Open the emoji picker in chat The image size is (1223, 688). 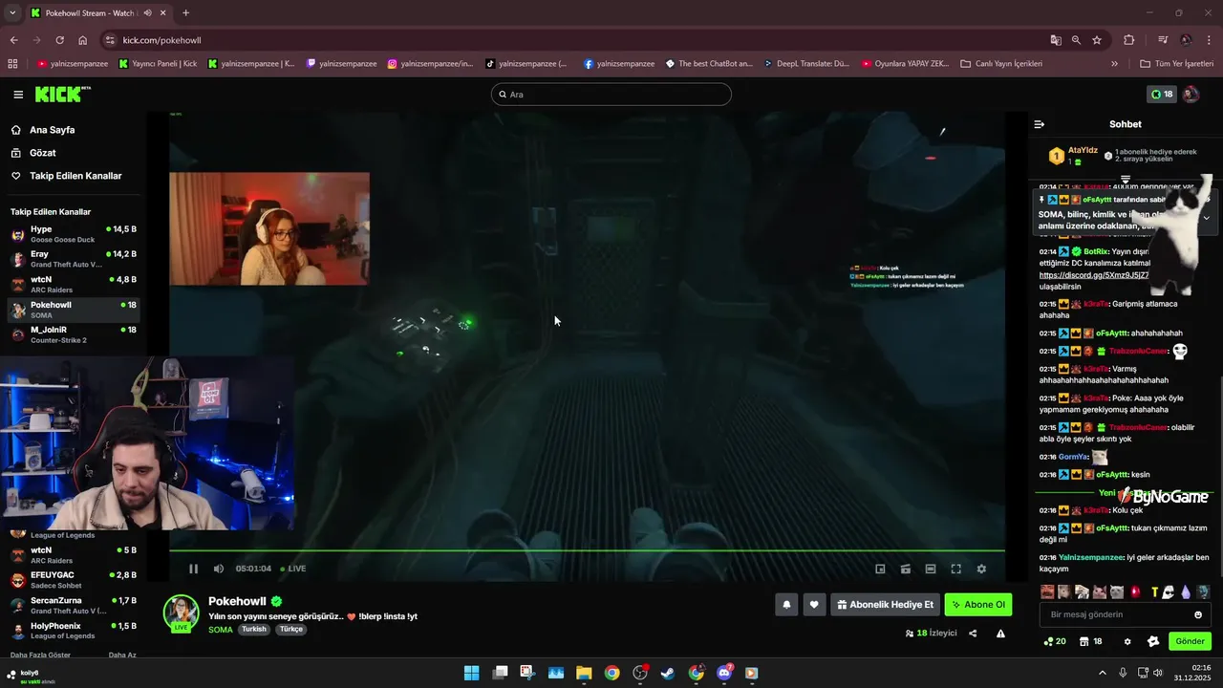click(1198, 614)
